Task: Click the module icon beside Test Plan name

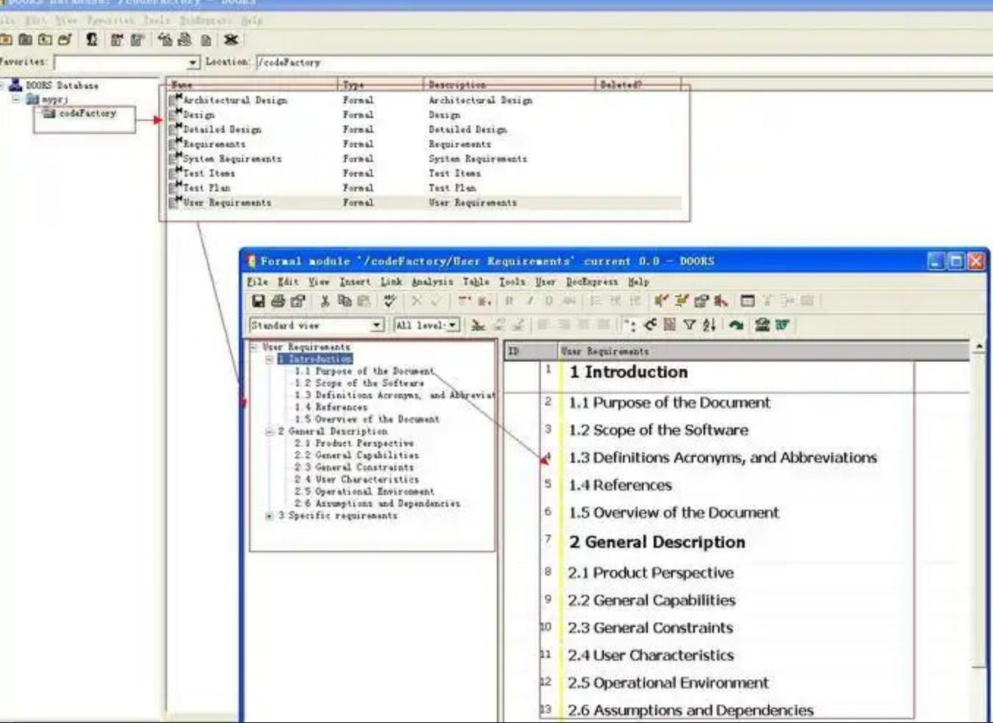Action: (175, 187)
